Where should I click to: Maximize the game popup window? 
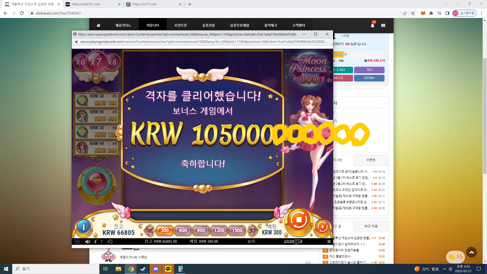point(316,34)
